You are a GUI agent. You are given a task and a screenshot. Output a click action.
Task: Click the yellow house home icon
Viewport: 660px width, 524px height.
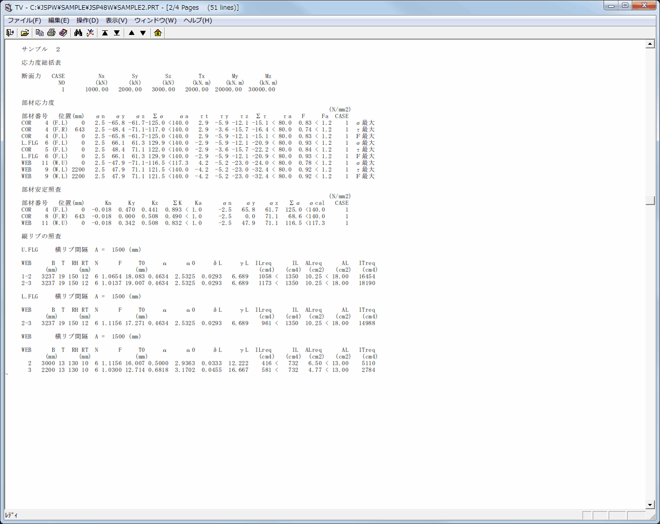pos(158,33)
